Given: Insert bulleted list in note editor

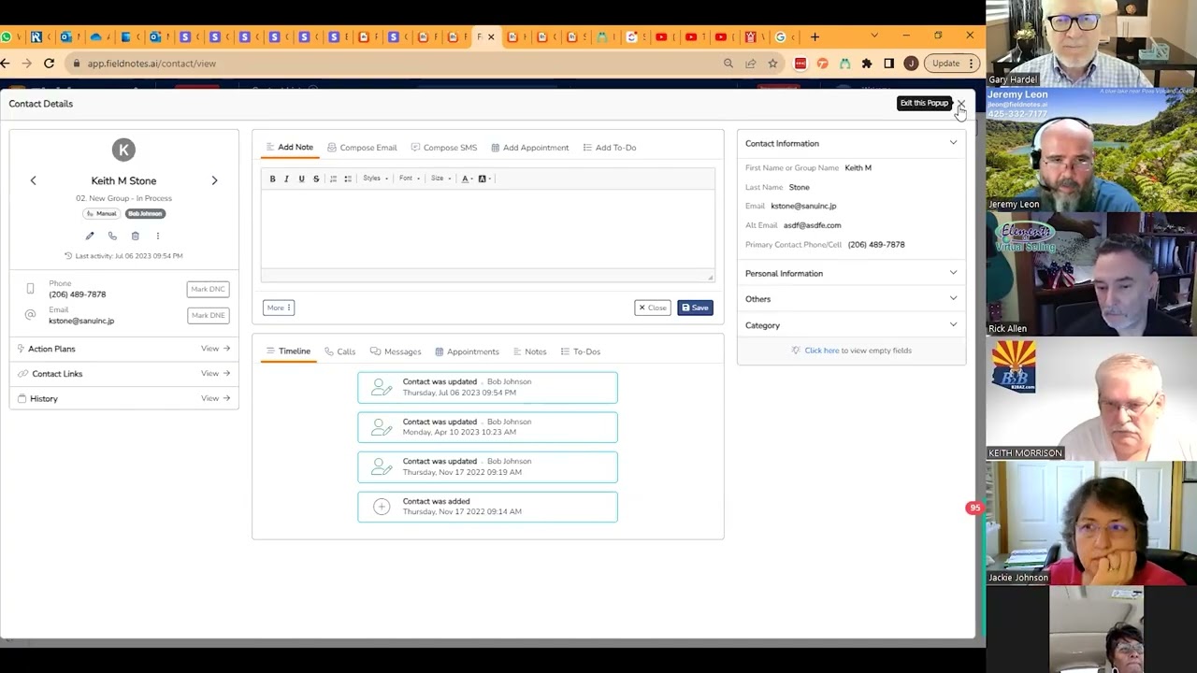Looking at the screenshot, I should (348, 179).
